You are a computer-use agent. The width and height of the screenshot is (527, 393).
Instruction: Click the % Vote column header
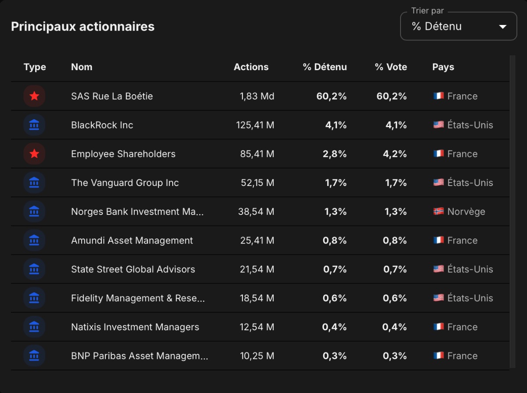point(391,67)
